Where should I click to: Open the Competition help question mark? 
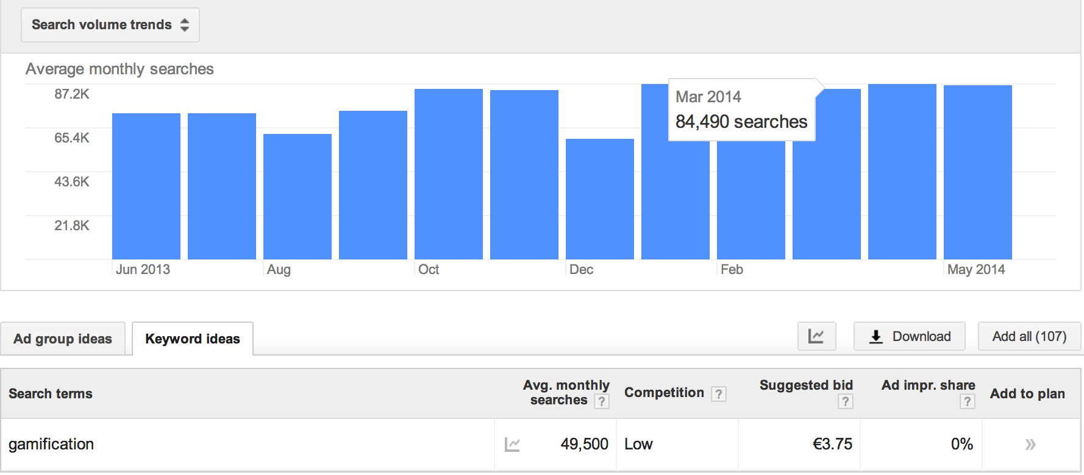pyautogui.click(x=719, y=394)
